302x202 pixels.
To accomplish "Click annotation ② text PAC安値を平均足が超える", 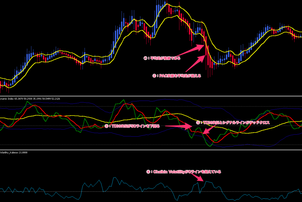I will [x=177, y=76].
